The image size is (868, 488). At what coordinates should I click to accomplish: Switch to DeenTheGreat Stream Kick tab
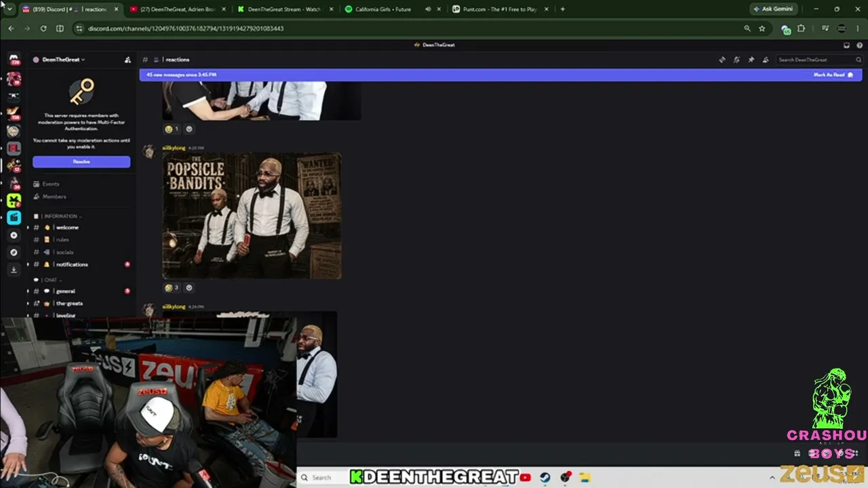click(x=283, y=9)
